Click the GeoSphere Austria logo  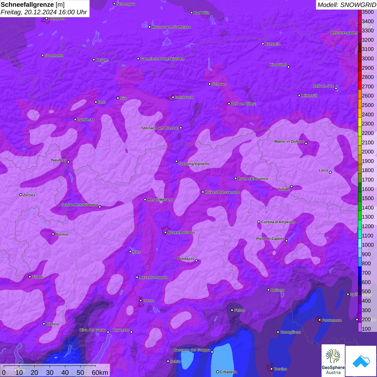(333, 361)
